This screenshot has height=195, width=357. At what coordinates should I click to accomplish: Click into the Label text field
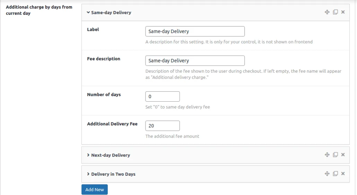(x=195, y=31)
